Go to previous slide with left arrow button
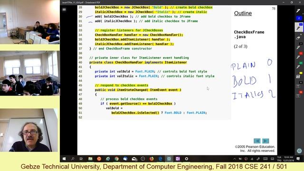Image resolution: width=304 pixels, height=171 pixels. [257, 141]
